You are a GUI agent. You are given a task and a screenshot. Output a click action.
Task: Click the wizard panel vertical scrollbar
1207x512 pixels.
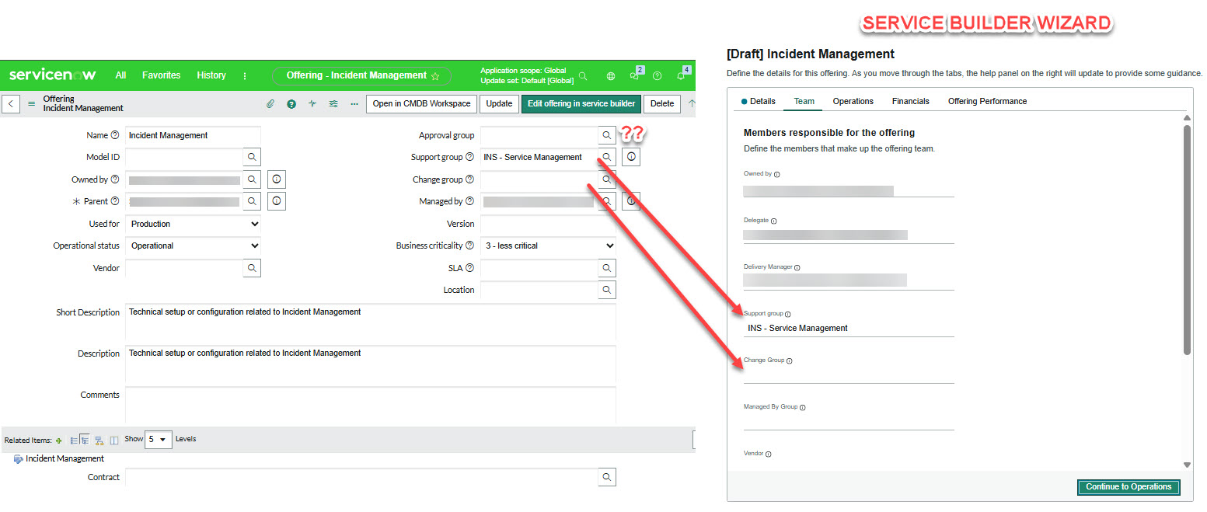(x=1187, y=240)
